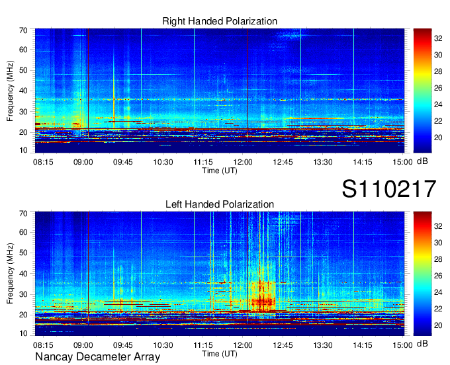The height and width of the screenshot is (365, 450).
Task: Select the S110217 observation label
Action: (x=389, y=188)
